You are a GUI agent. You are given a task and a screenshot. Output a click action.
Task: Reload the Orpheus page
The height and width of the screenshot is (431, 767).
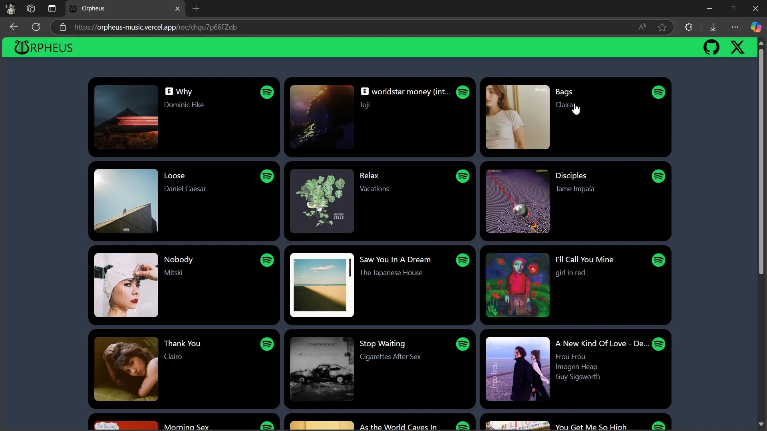click(x=36, y=27)
